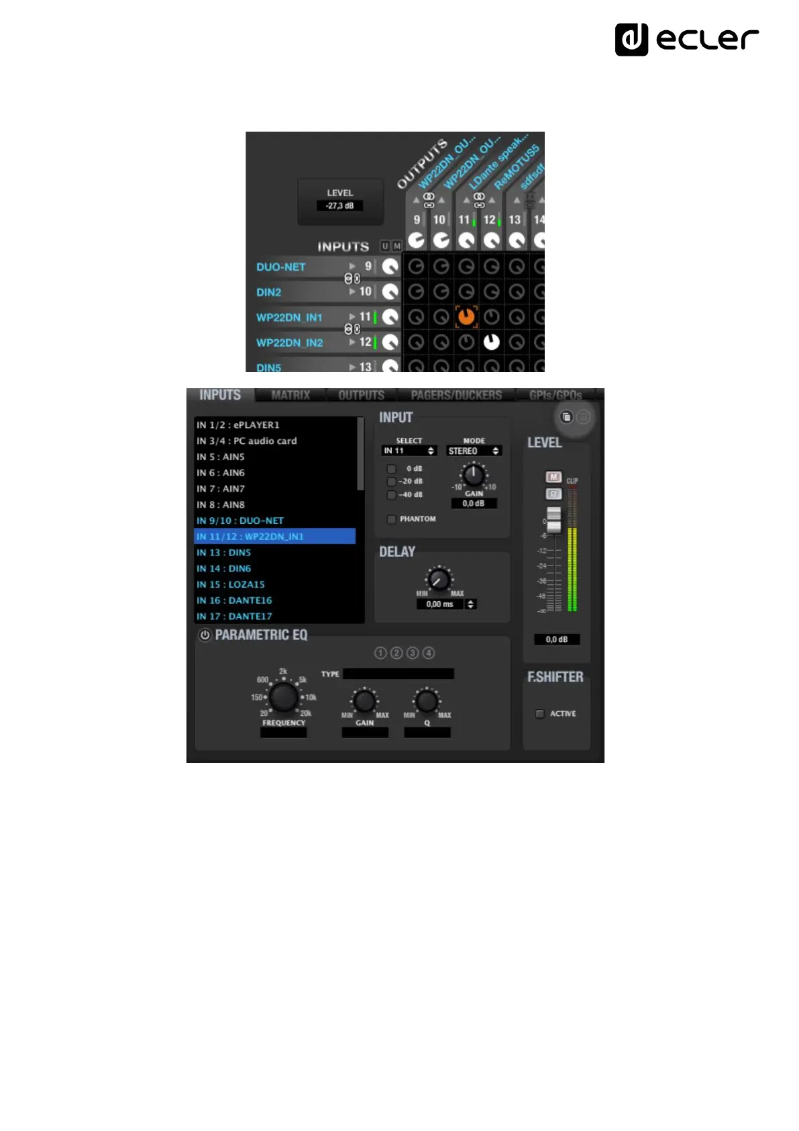The image size is (799, 1131).
Task: Click the Parametric EQ power icon
Action: point(205,635)
